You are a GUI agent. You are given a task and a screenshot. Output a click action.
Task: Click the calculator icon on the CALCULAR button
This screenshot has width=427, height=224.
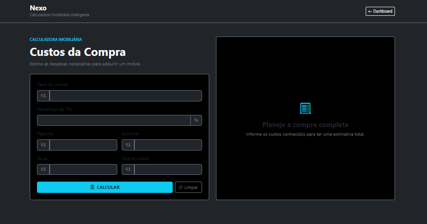click(x=92, y=187)
